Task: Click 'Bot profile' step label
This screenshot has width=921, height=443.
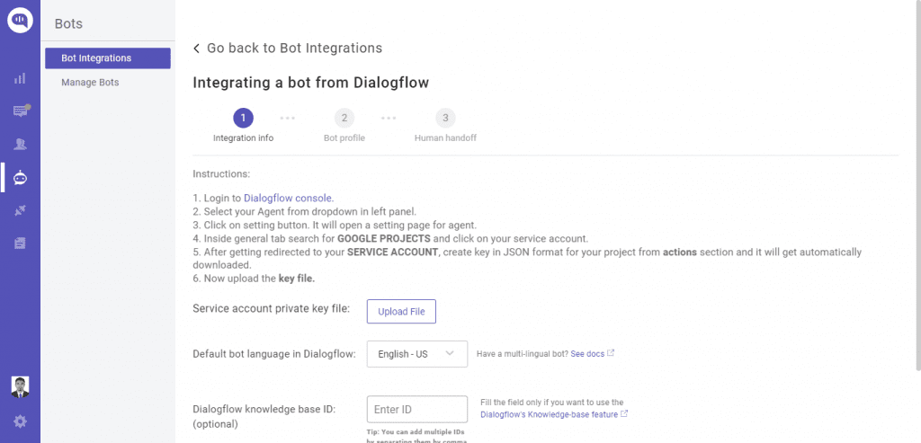Action: coord(344,138)
